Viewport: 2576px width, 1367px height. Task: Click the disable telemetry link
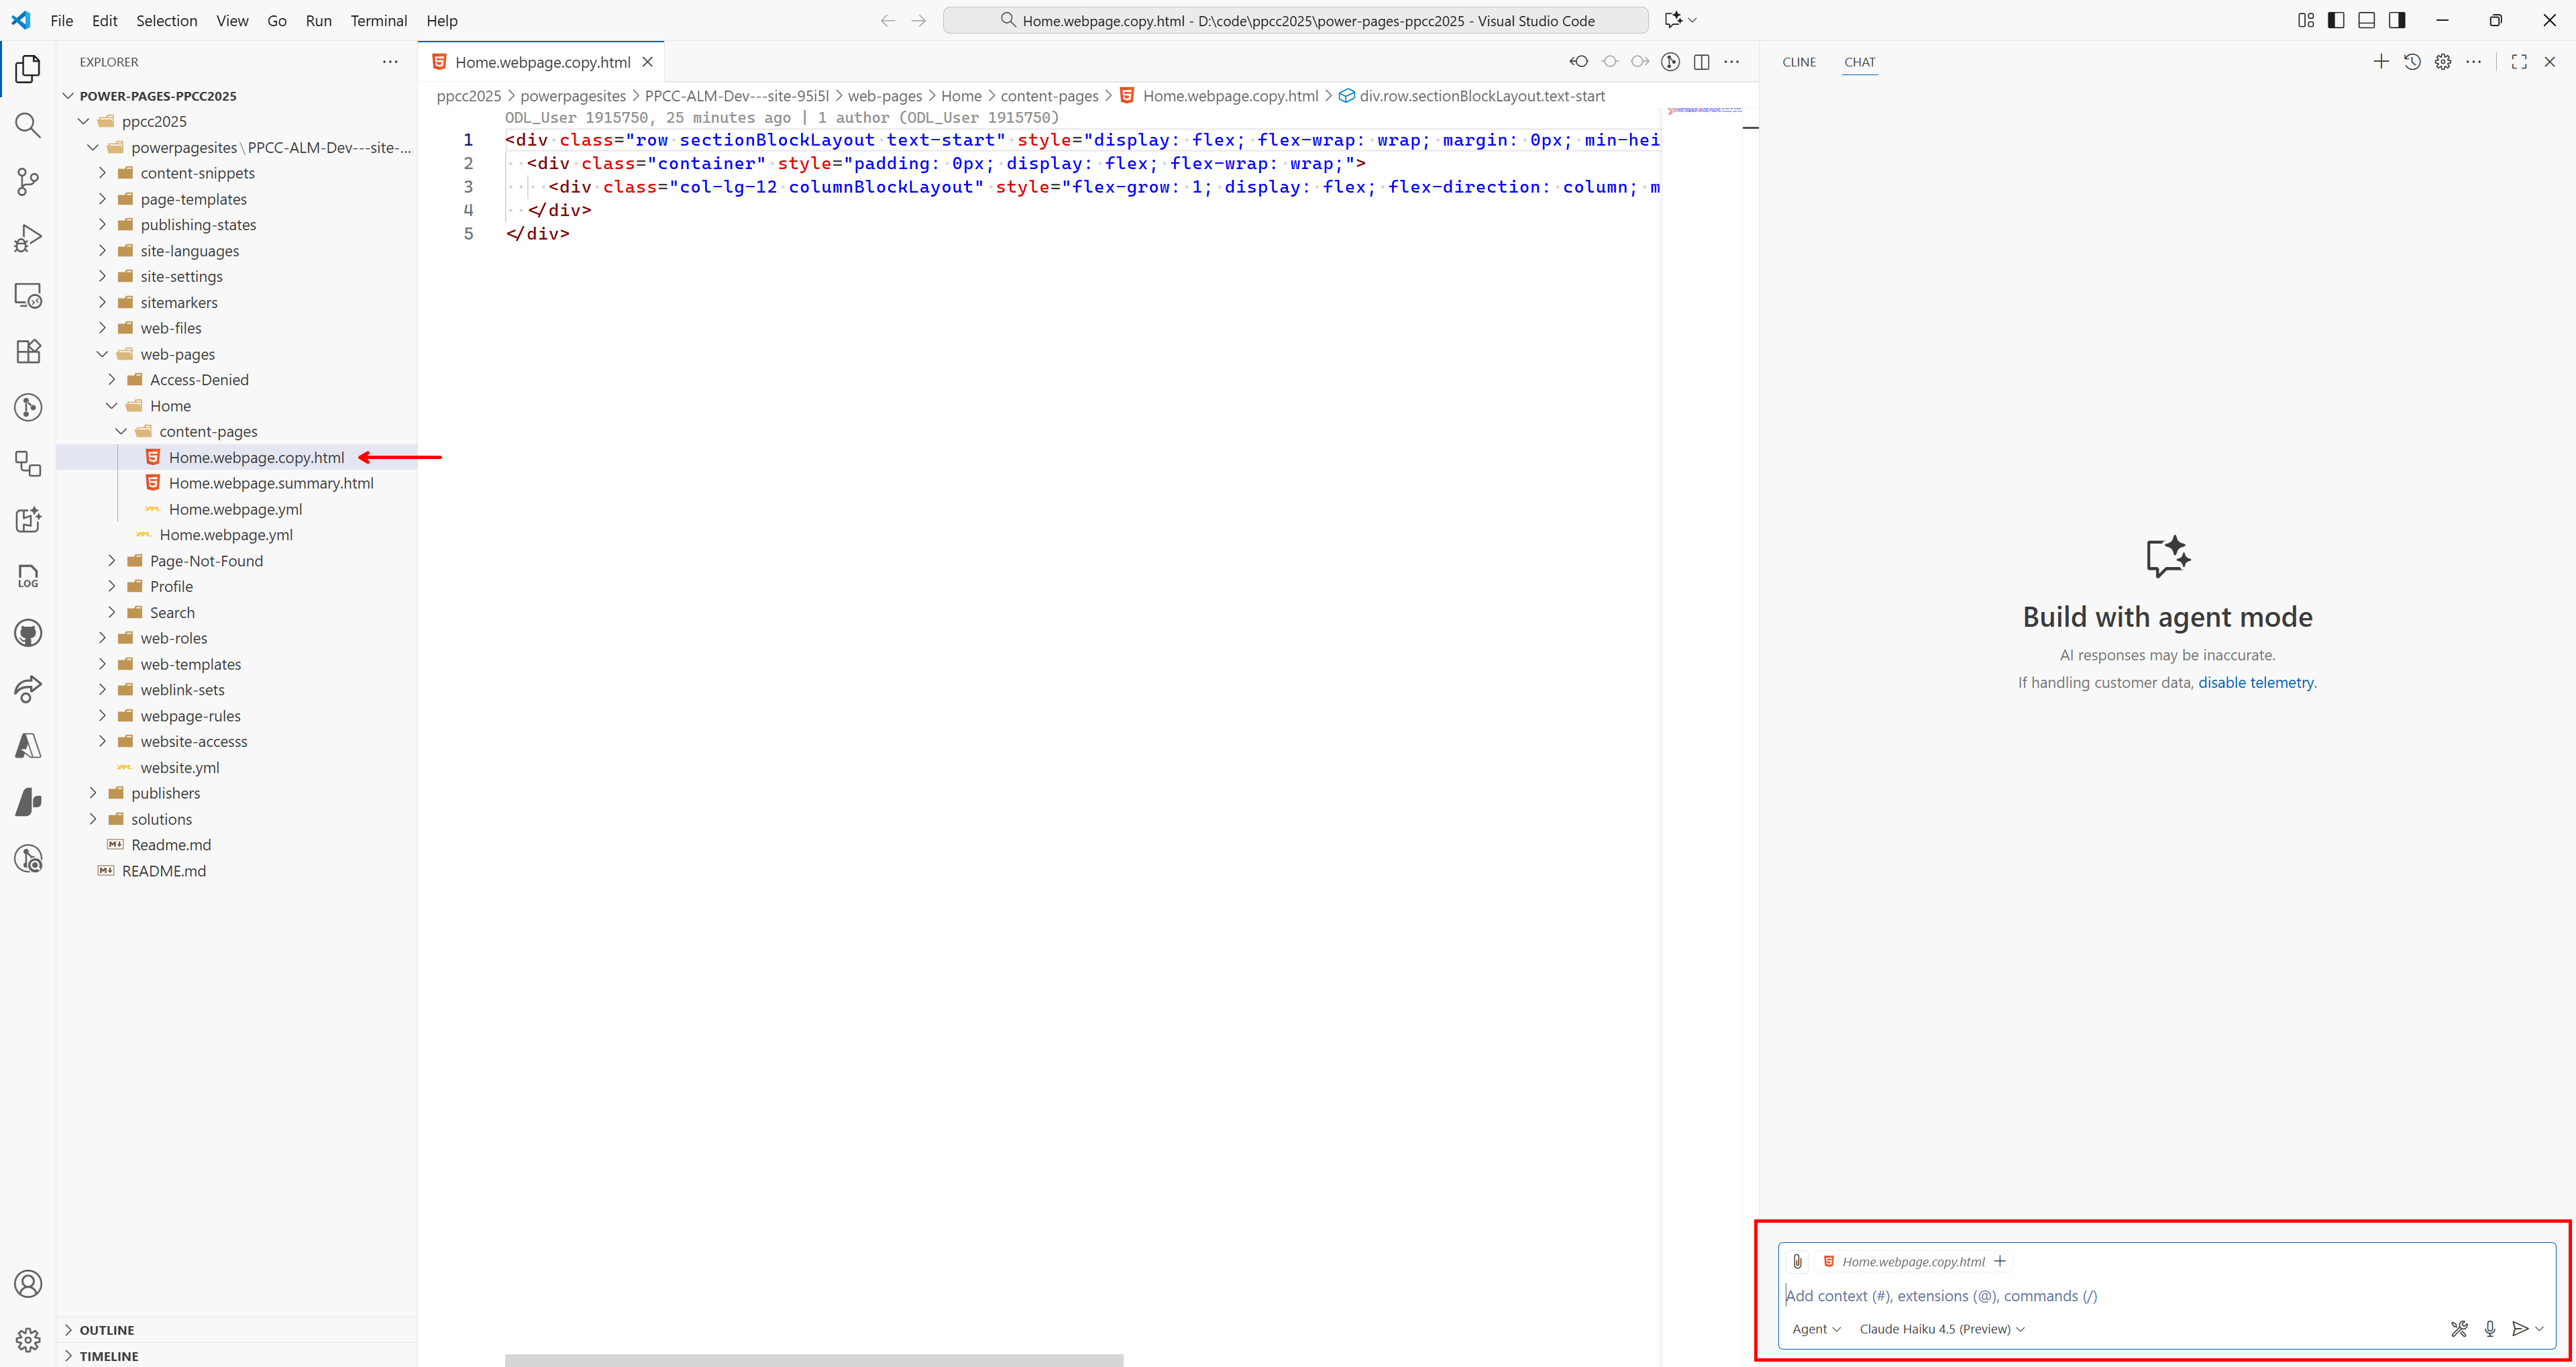coord(2257,682)
